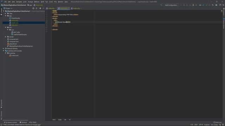This screenshot has width=225, height=126.
Task: Click the blue Update Project icon
Action: (x=203, y=5)
